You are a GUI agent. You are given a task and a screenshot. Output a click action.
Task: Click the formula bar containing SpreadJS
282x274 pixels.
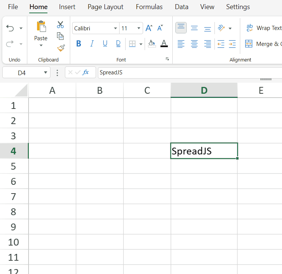coord(190,72)
